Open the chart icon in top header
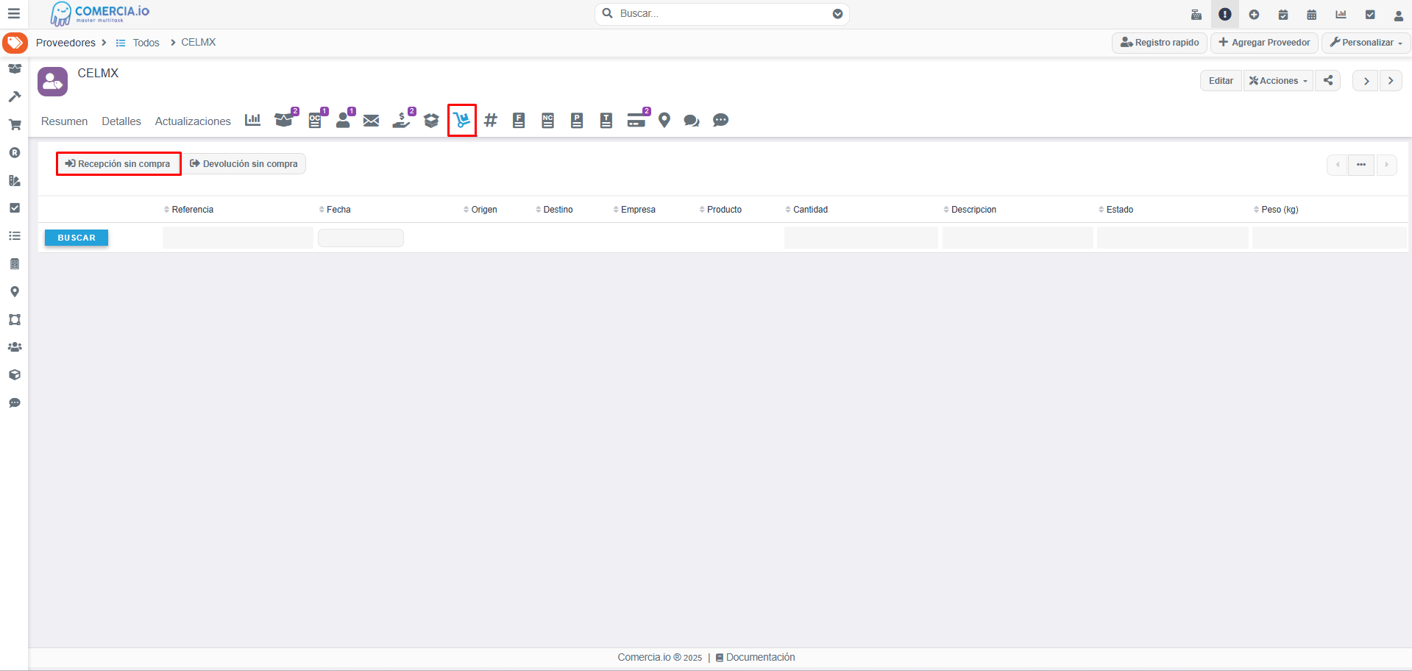 coord(1341,14)
